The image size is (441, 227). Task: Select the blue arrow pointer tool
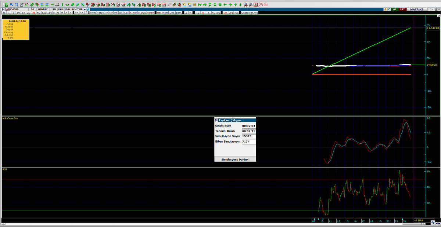coord(11,5)
